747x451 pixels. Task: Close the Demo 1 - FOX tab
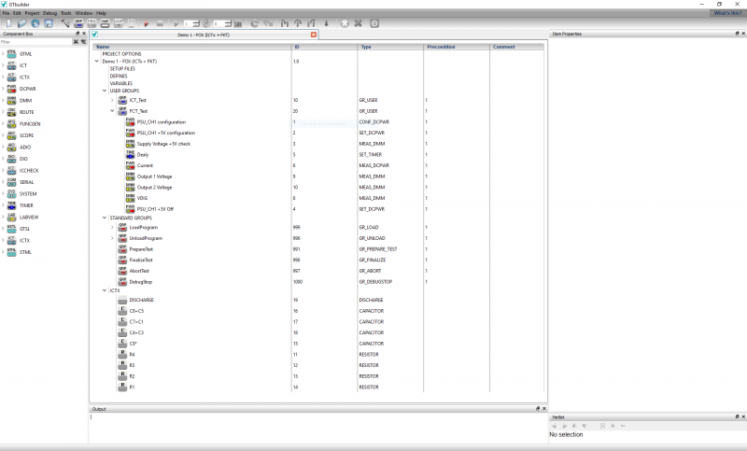point(314,35)
